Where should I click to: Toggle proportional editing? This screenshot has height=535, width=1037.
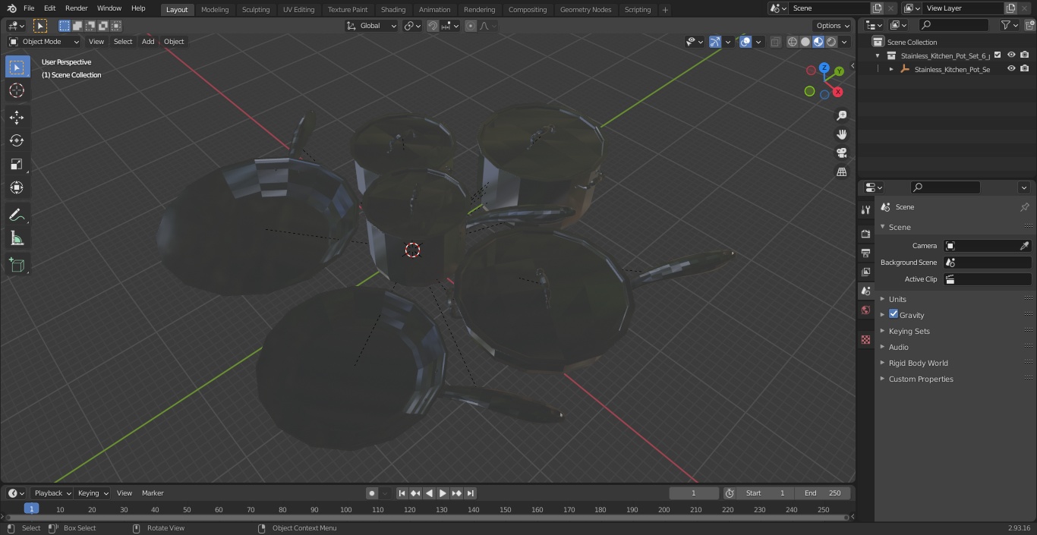tap(471, 26)
